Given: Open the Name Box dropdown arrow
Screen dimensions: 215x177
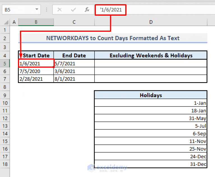Looking at the screenshot, I should pyautogui.click(x=37, y=9).
